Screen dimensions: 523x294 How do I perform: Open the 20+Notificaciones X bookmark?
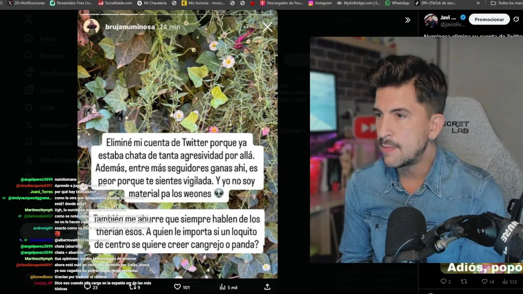26,3
